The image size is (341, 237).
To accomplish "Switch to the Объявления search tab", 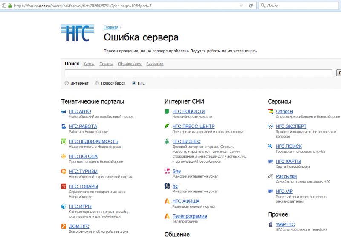I will 130,64.
